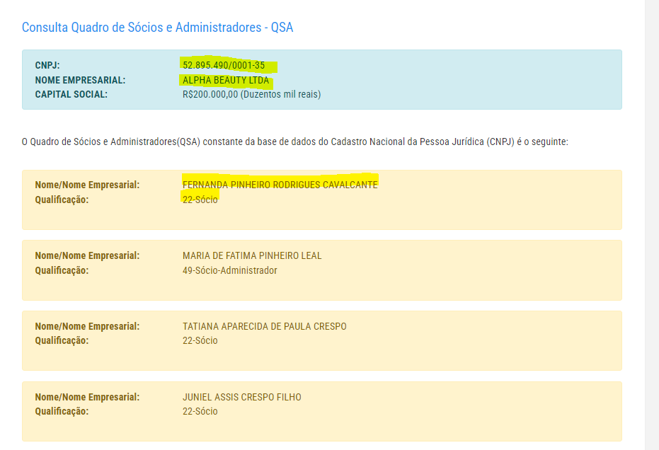This screenshot has width=659, height=450.
Task: Click the paragraph starting O Quadro de Sócios
Action: pos(295,142)
